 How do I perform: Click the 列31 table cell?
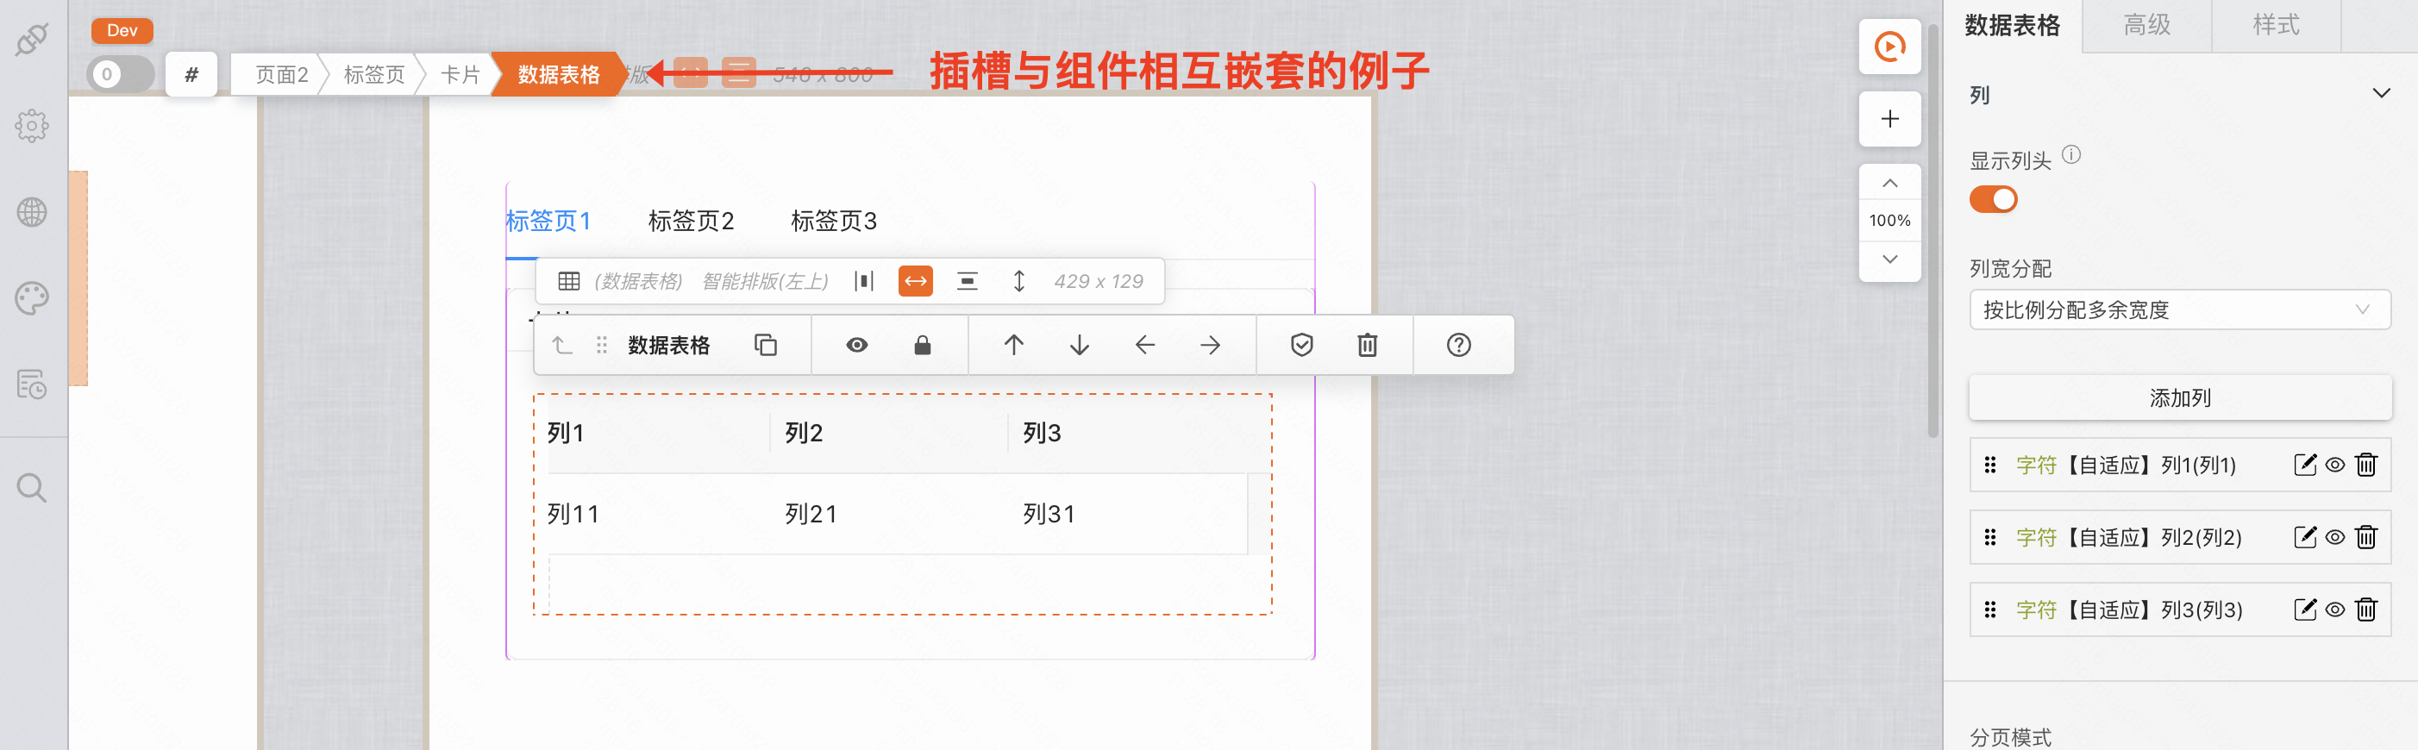tap(1049, 515)
